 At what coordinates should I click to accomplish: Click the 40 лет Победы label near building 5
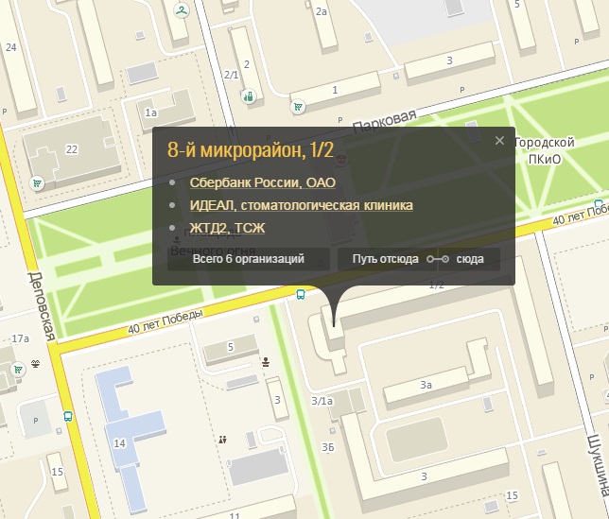tap(165, 321)
